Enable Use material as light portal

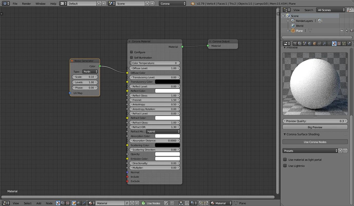click(x=285, y=160)
